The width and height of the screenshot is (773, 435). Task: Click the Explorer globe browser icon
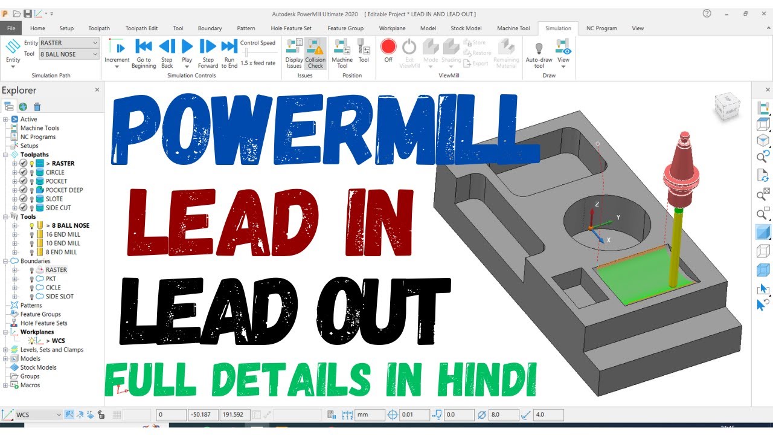[x=23, y=107]
